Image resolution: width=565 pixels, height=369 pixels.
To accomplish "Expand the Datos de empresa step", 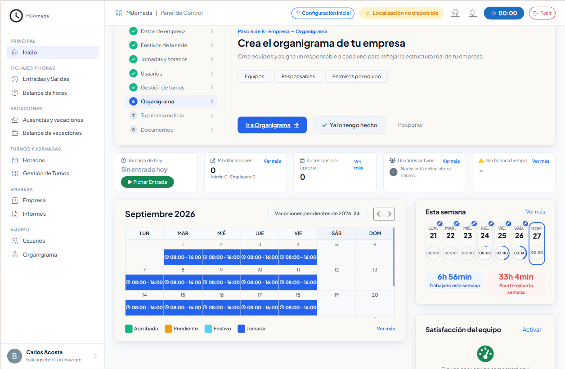I will pyautogui.click(x=171, y=31).
